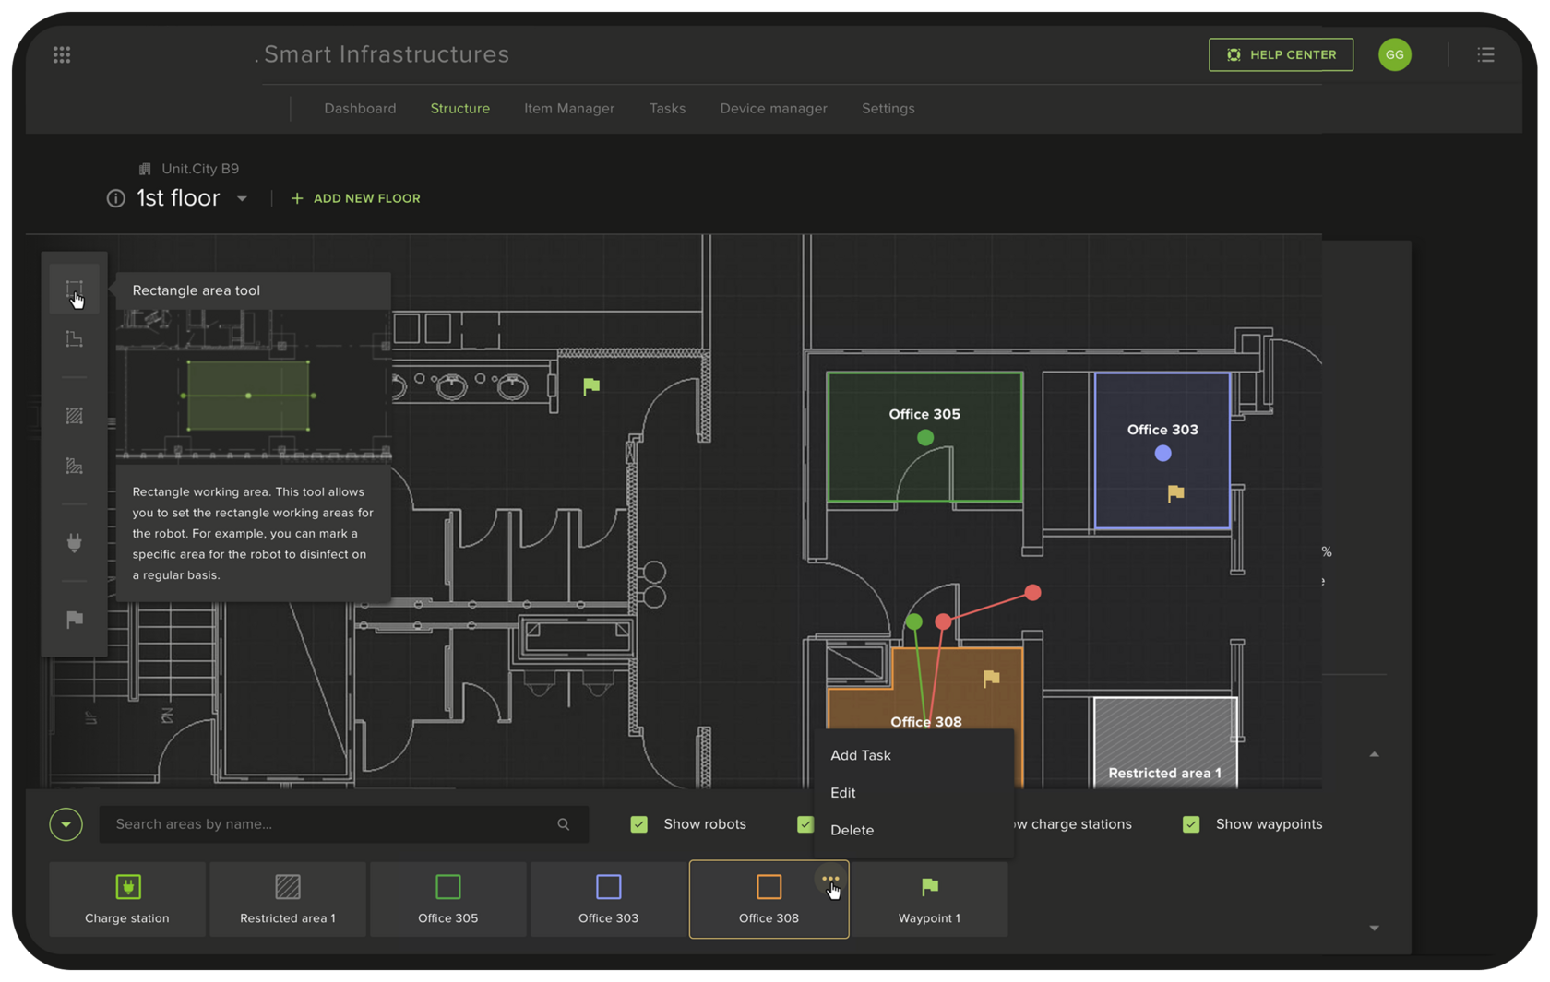Open the apps grid menu icon
1550x982 pixels.
click(x=62, y=55)
